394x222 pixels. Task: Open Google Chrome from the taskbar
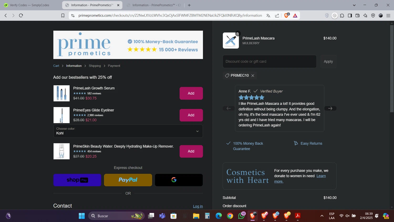230,216
